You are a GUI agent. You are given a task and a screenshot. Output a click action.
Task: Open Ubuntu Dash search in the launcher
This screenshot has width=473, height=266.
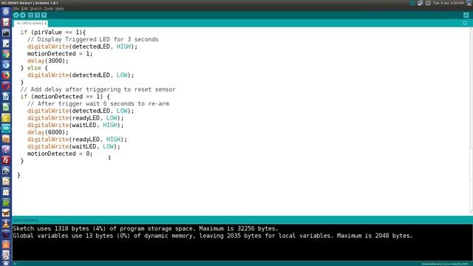6,12
